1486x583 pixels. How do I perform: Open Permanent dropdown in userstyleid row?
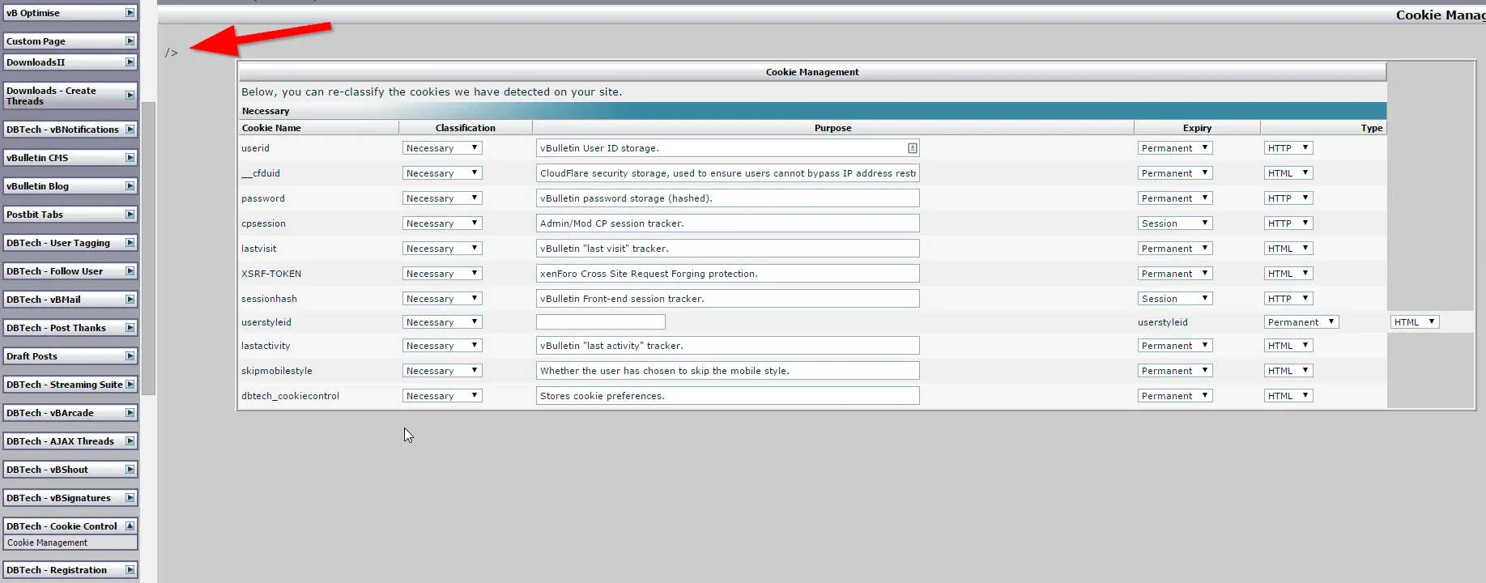pyautogui.click(x=1301, y=322)
